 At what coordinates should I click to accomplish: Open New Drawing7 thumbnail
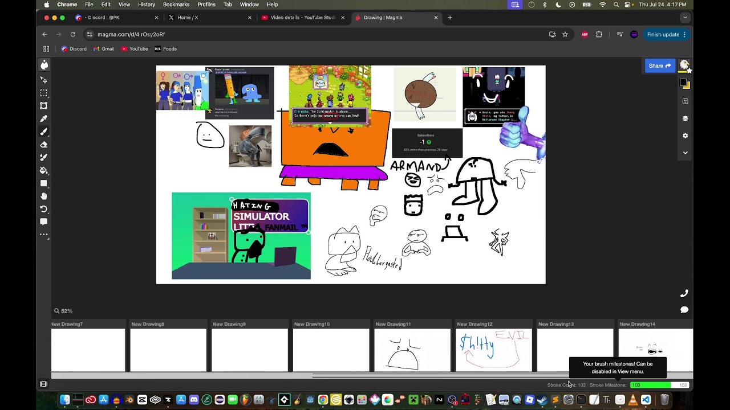coord(88,350)
